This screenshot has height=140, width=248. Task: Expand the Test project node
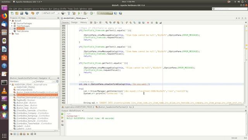tap(10, 34)
